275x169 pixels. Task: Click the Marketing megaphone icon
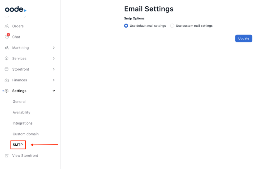pyautogui.click(x=7, y=48)
